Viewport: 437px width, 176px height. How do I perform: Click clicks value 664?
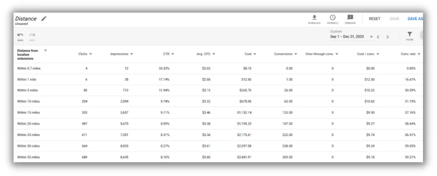85,146
